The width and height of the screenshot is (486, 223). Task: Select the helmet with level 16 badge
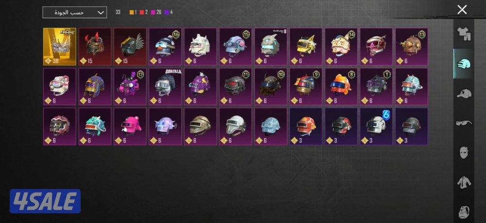pos(165,47)
